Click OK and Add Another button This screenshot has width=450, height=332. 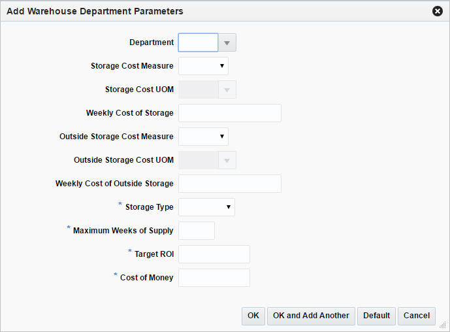coord(311,316)
